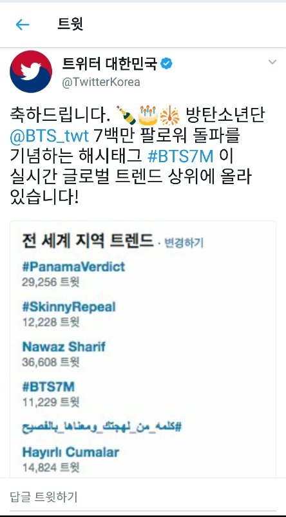Open the @BTS_twt mention link
The height and width of the screenshot is (517, 286).
coord(50,136)
